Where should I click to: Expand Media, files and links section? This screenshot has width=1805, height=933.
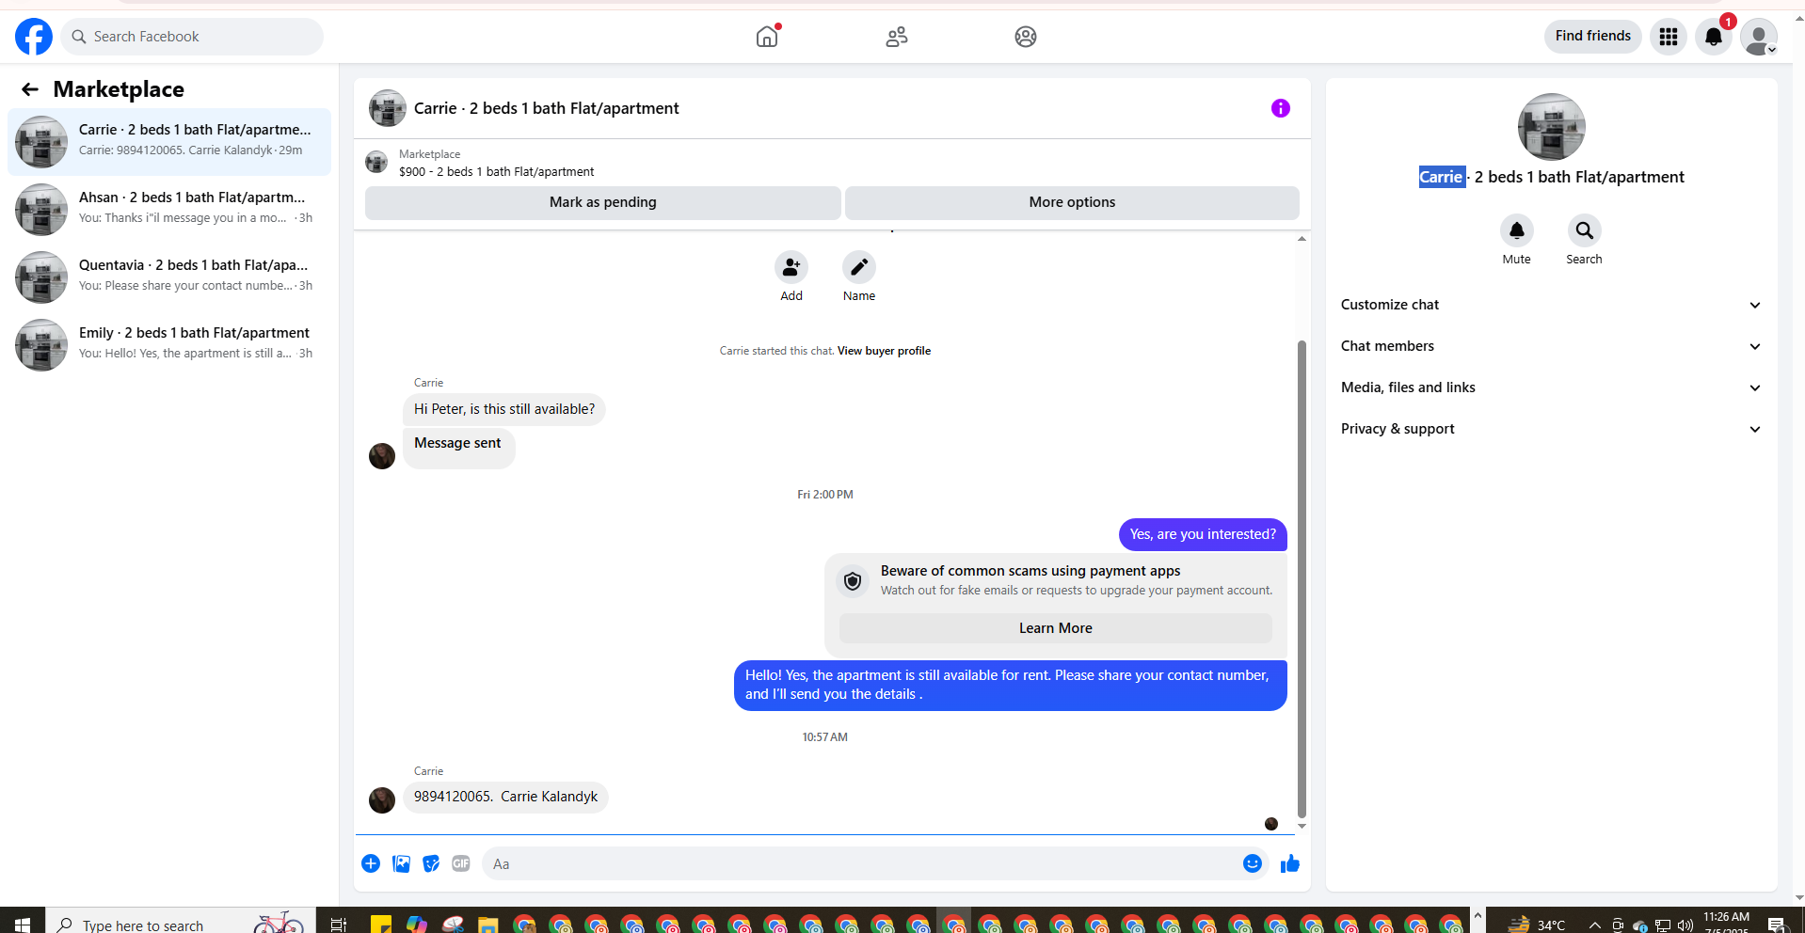(x=1551, y=387)
